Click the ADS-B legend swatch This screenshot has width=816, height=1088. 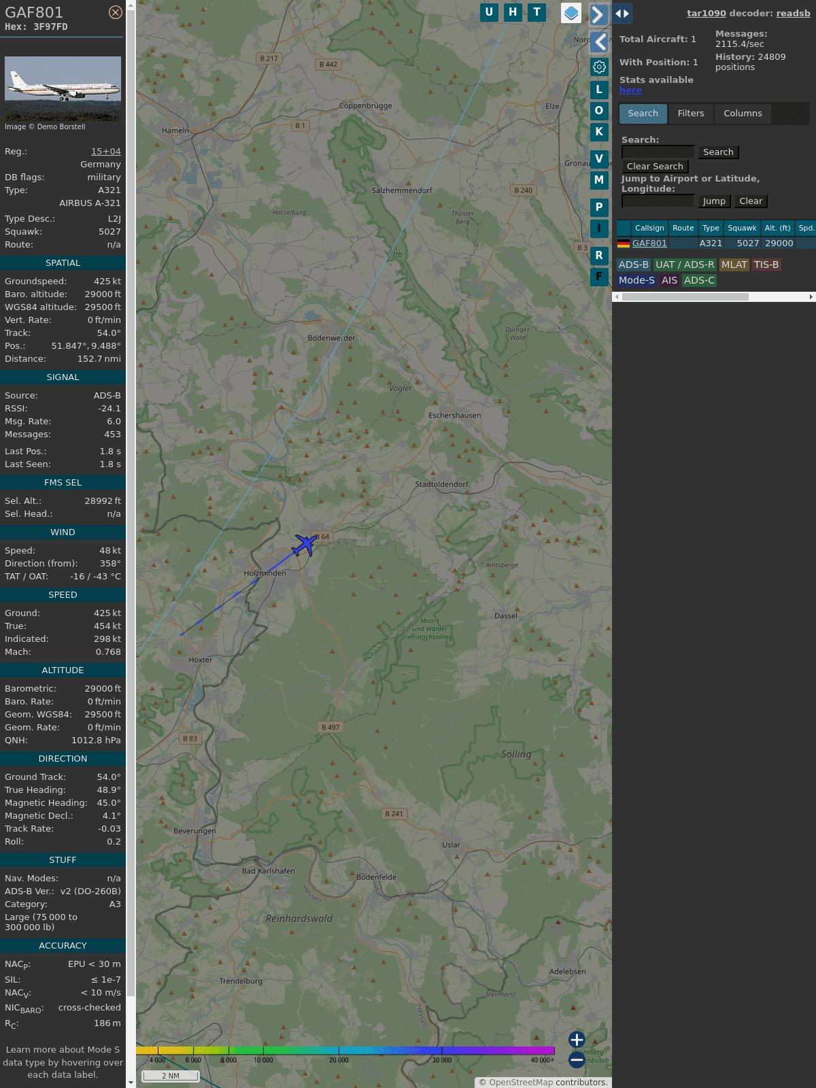click(634, 265)
